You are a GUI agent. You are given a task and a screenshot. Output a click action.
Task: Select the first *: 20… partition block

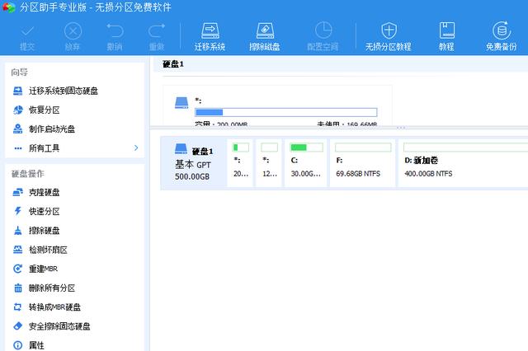(x=240, y=162)
